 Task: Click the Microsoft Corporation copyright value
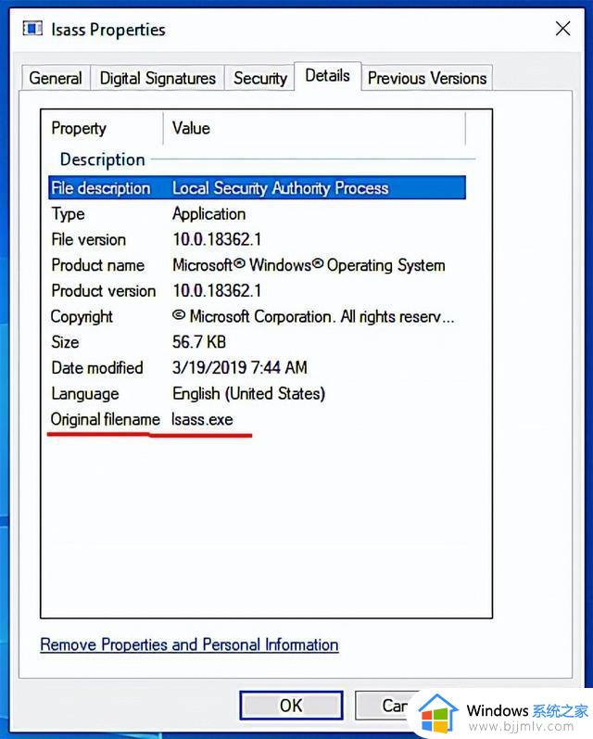313,316
